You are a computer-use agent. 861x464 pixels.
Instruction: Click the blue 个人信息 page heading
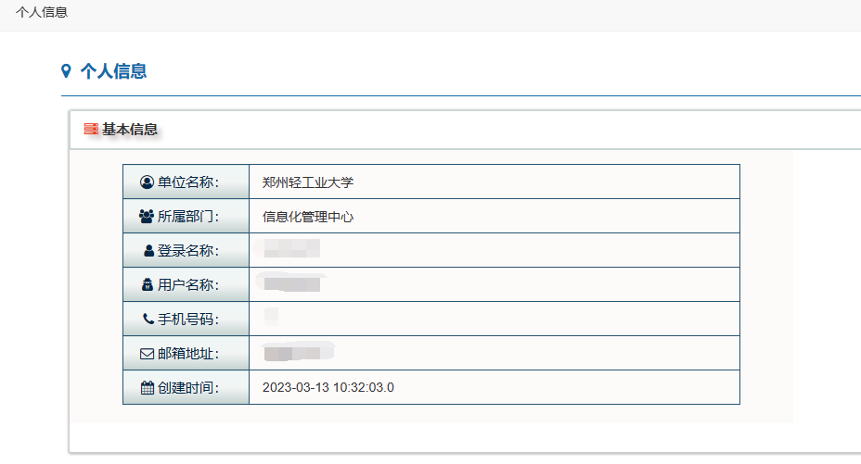click(114, 71)
